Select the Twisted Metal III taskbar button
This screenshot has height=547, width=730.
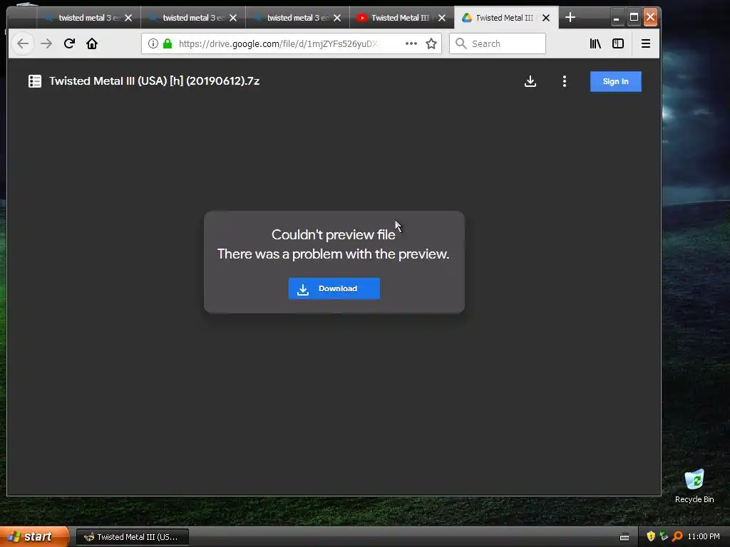[132, 537]
